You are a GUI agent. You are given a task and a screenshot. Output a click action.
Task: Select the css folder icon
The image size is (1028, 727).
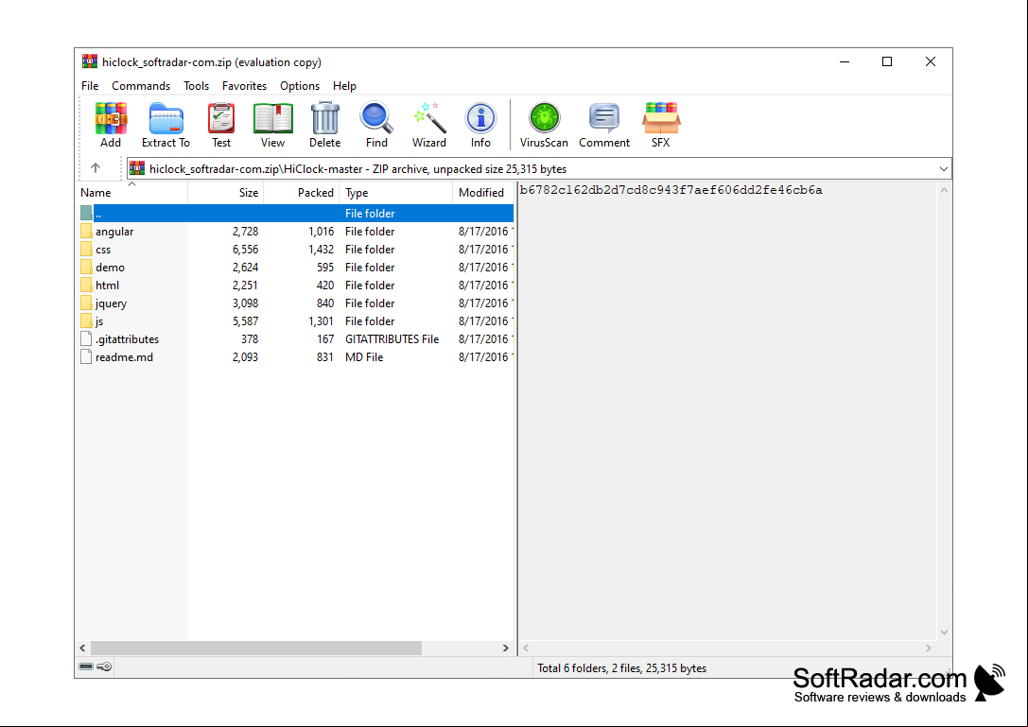point(86,249)
